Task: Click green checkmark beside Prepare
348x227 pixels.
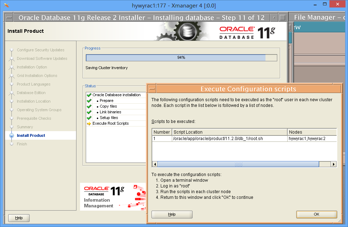Action: 89,101
